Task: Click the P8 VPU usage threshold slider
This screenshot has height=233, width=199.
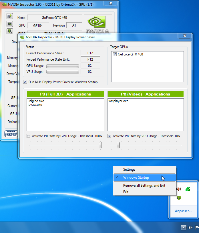Action: tap(118, 145)
